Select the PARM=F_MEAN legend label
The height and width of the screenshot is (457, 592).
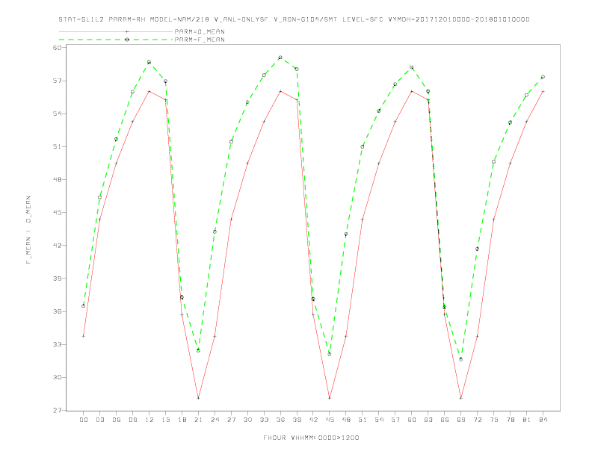pos(200,40)
